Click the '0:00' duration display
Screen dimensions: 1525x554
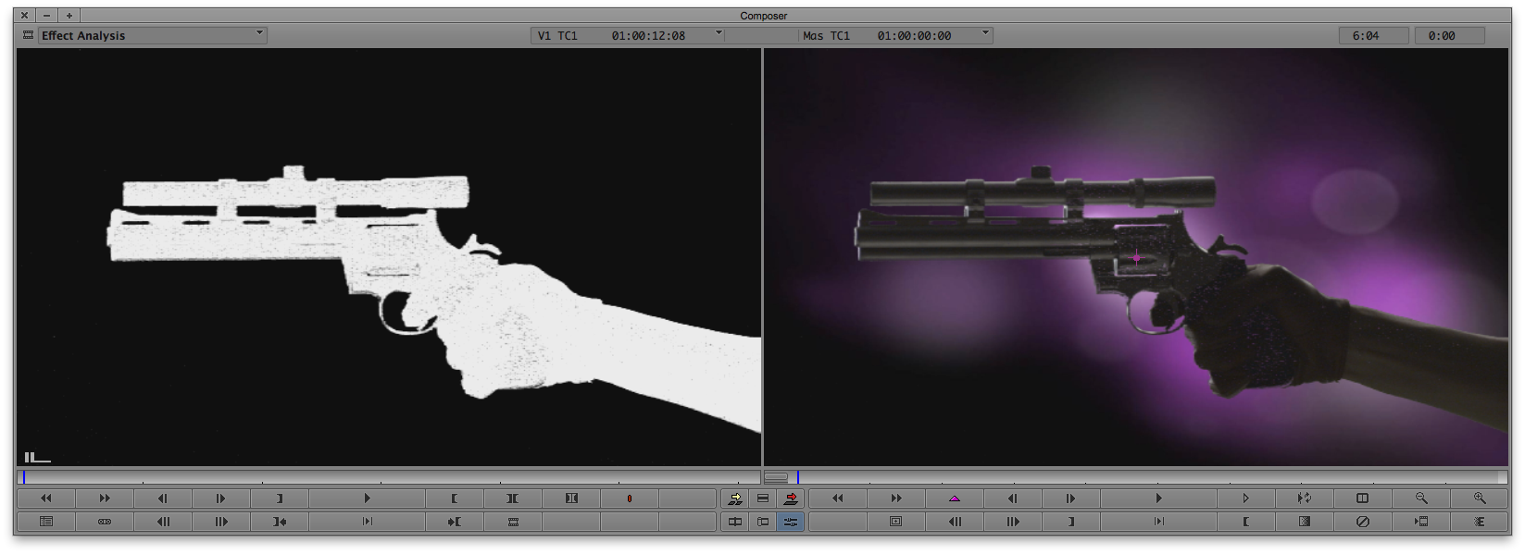(1449, 35)
